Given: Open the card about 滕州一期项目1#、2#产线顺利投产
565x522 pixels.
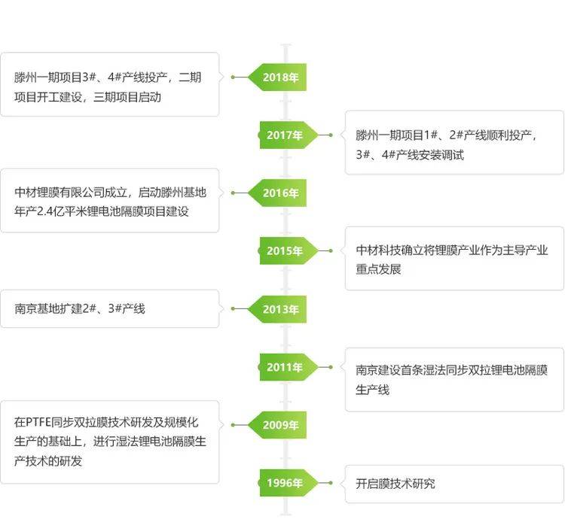Looking at the screenshot, I should 454,142.
